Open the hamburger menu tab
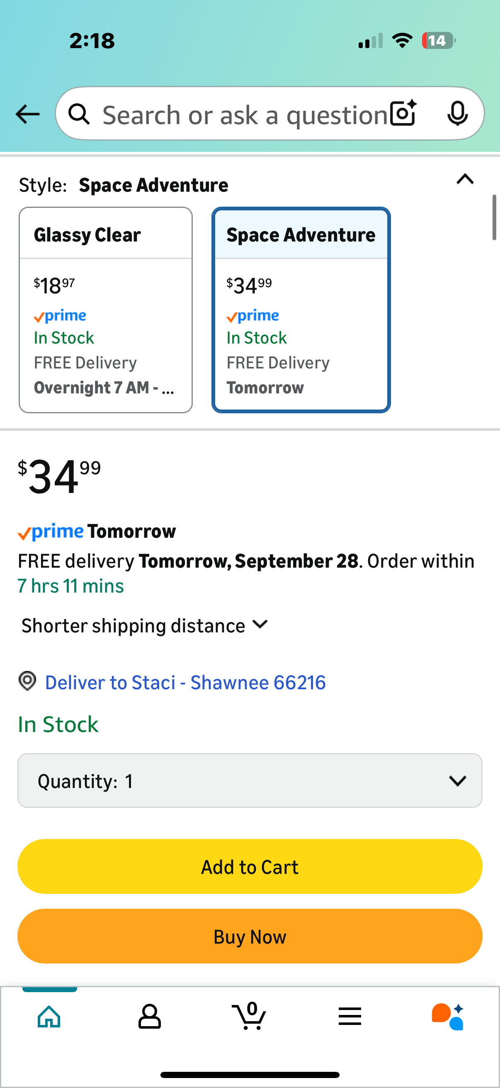This screenshot has width=500, height=1088. pos(350,1016)
